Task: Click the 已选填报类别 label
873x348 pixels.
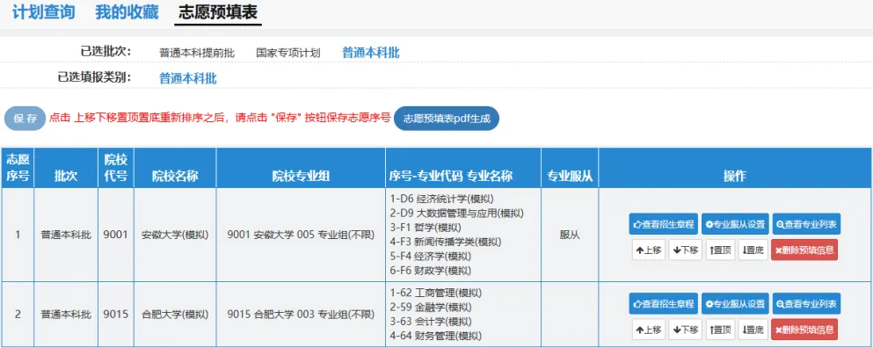Action: point(95,77)
